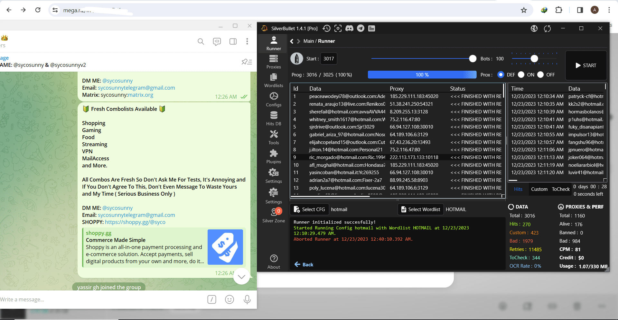This screenshot has width=618, height=320.
Task: Open Silver Zone with the notification badge
Action: pos(274,215)
